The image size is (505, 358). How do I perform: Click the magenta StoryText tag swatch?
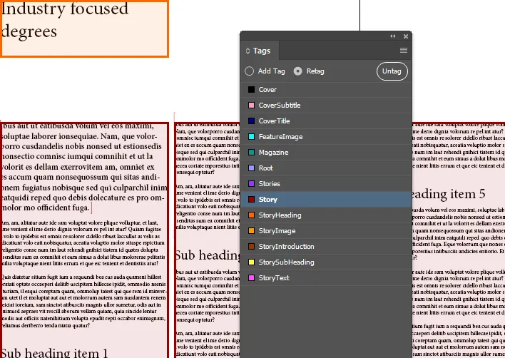251,277
